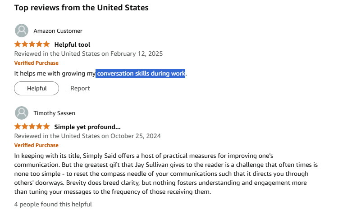
Task: Click the '4 people found this helpful' text
Action: pyautogui.click(x=53, y=204)
